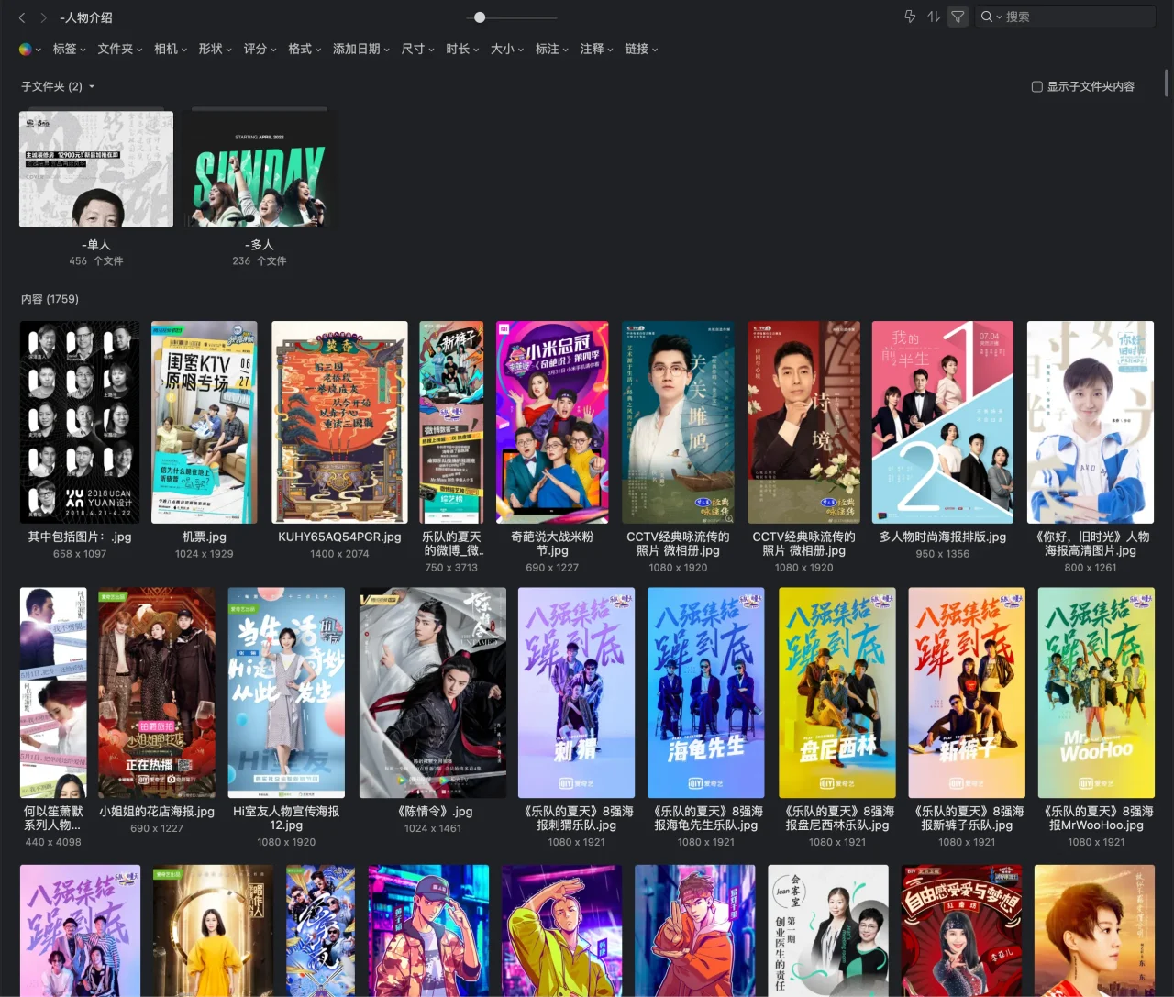Toggle the filter funnel icon
This screenshot has height=997, width=1174.
coord(958,17)
